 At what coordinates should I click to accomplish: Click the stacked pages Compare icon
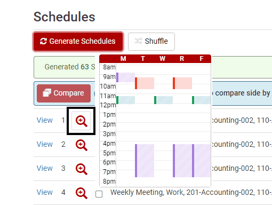47,93
